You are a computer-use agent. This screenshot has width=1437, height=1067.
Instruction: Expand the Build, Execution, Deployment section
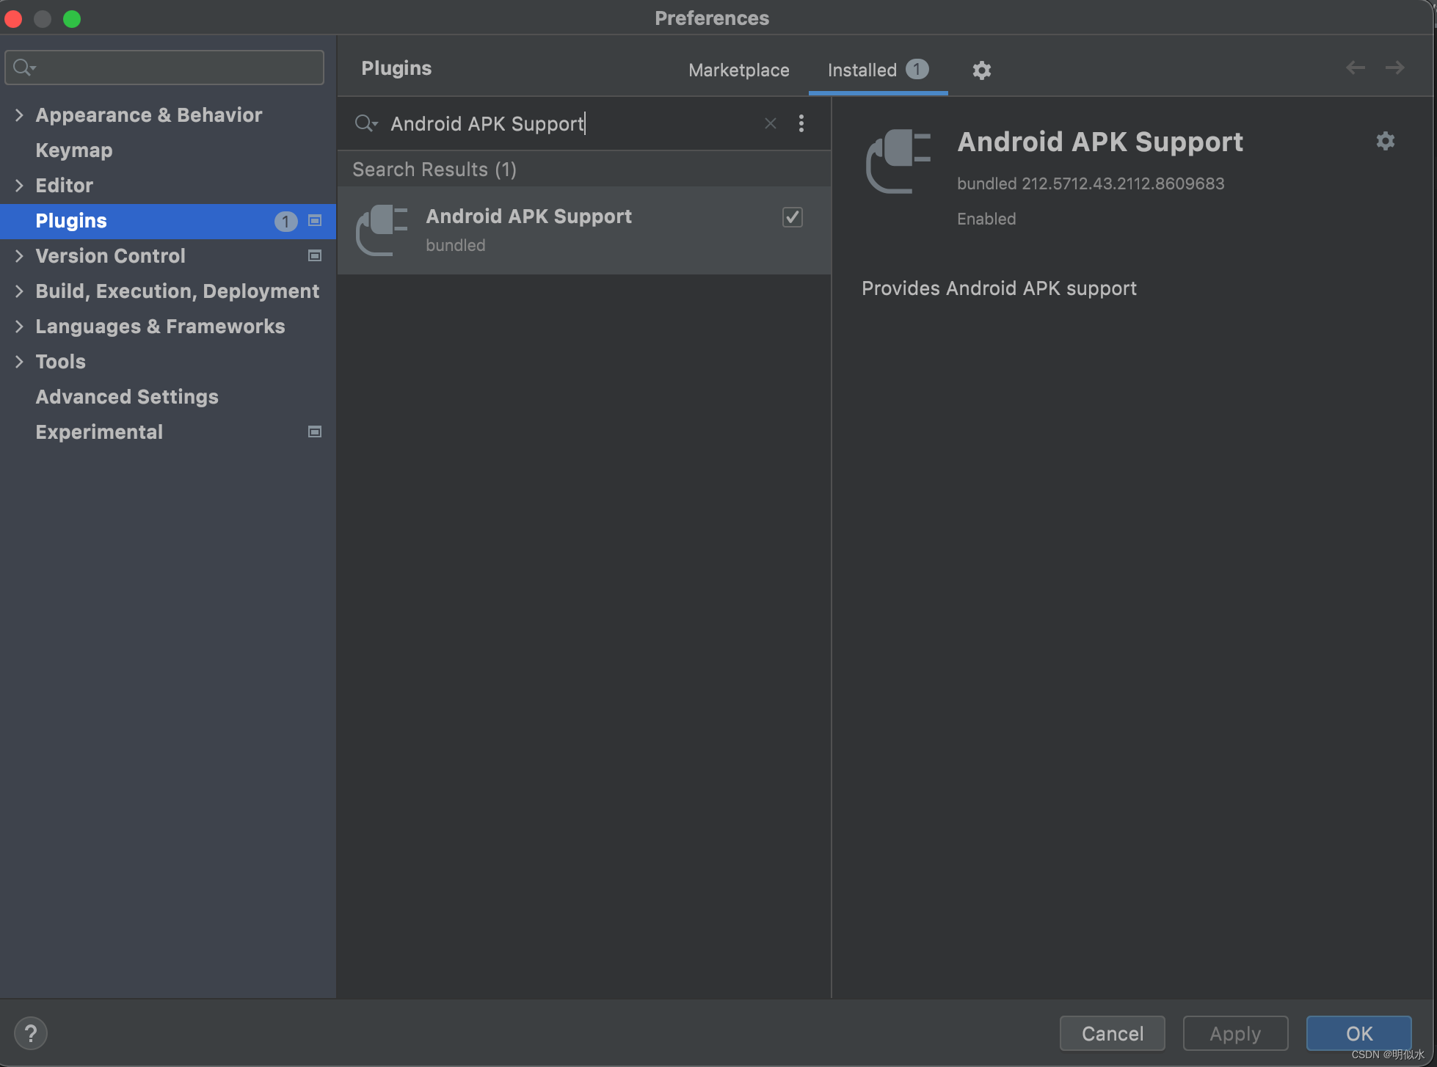point(19,291)
